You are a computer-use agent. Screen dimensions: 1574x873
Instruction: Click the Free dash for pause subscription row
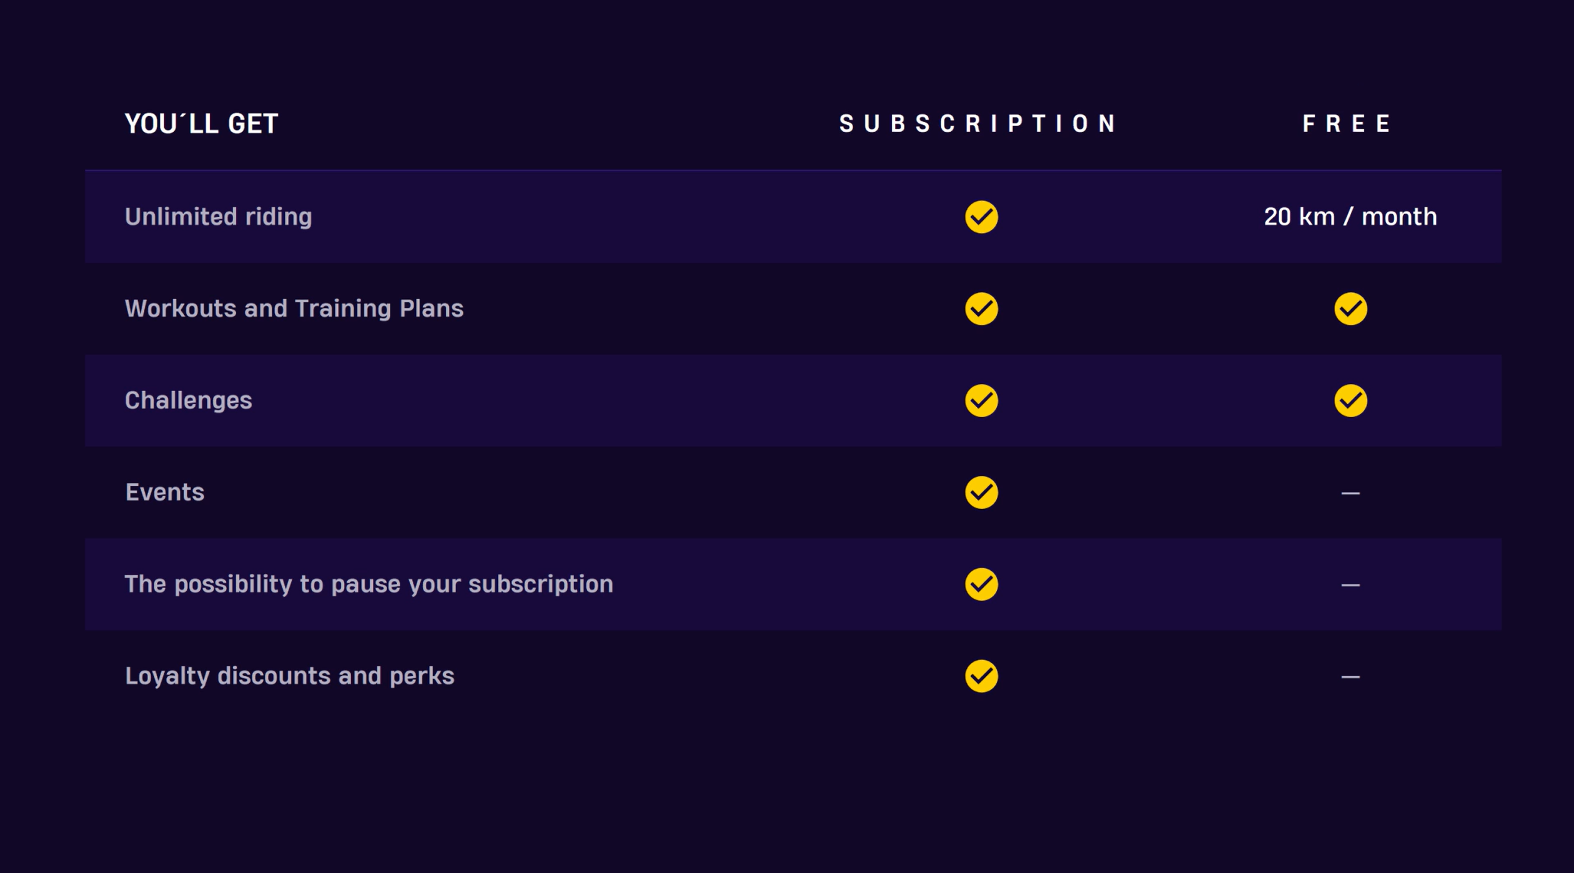(x=1350, y=585)
